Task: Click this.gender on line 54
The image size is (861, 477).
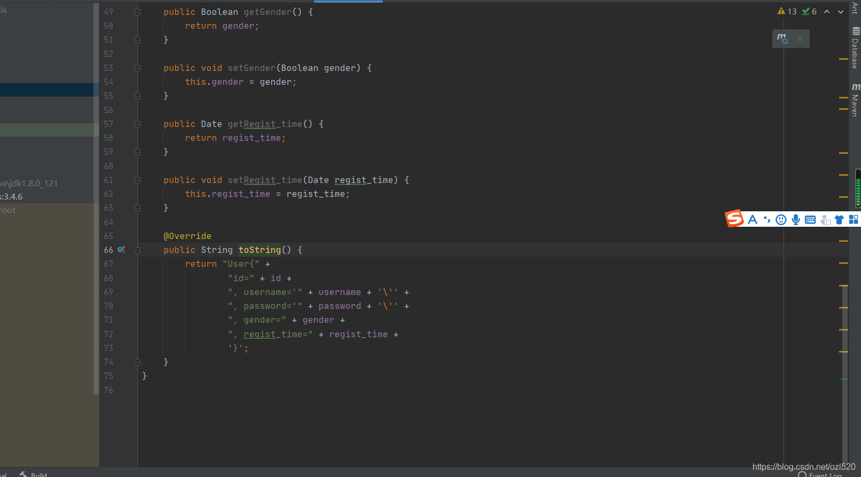Action: 214,82
